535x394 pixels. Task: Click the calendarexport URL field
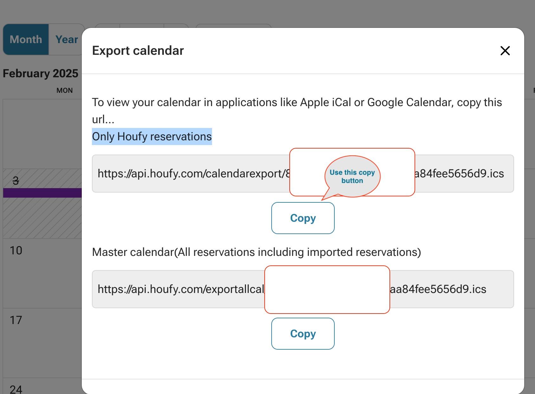[x=190, y=174]
